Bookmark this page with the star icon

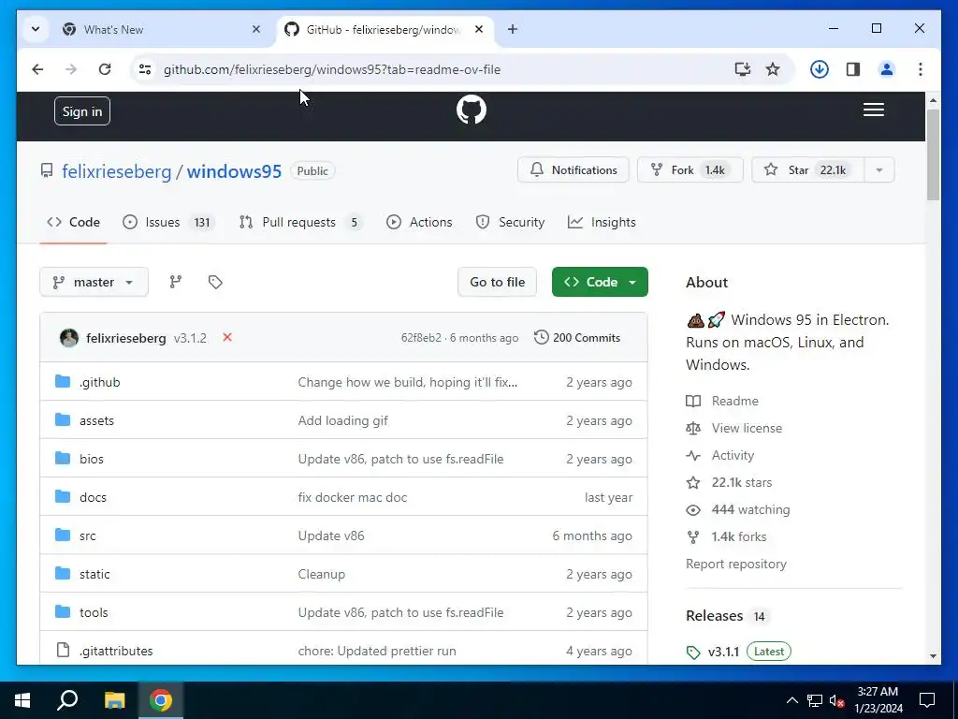pyautogui.click(x=773, y=69)
